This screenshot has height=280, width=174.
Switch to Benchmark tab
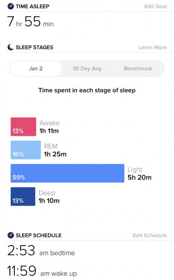tap(138, 69)
